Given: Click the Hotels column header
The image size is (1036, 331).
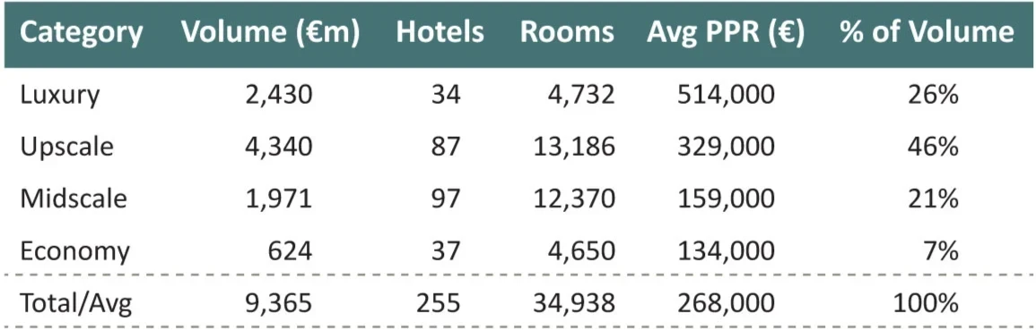Looking at the screenshot, I should coord(440,33).
